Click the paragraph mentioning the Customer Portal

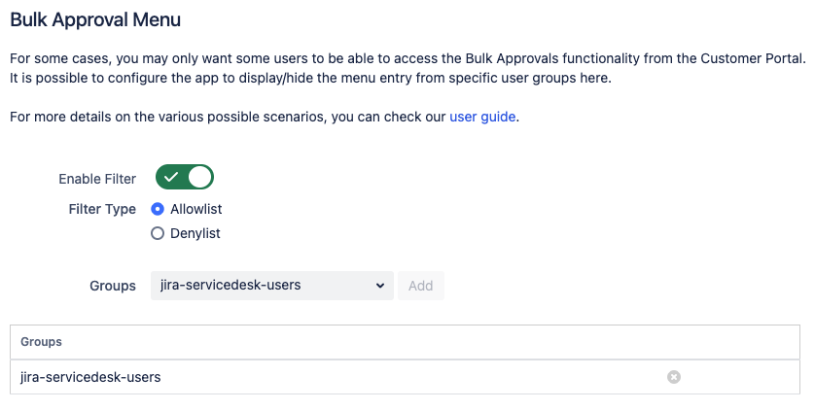coord(407,59)
